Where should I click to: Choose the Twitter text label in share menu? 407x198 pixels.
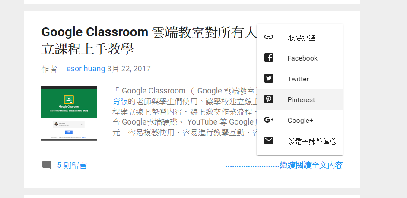pyautogui.click(x=298, y=79)
